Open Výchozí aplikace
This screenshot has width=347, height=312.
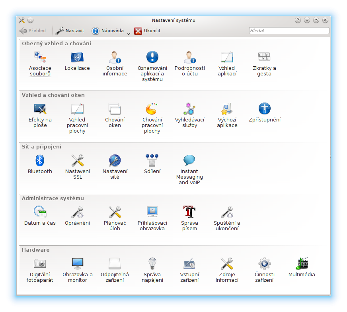tap(227, 115)
